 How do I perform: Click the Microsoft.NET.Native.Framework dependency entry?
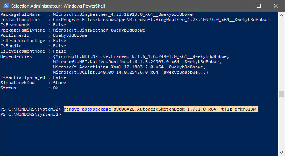pyautogui.click(x=141, y=56)
